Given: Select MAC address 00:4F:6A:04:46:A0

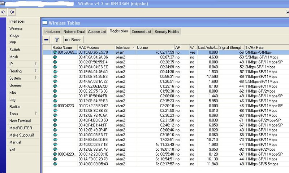Looking at the screenshot, I should coord(93,72).
